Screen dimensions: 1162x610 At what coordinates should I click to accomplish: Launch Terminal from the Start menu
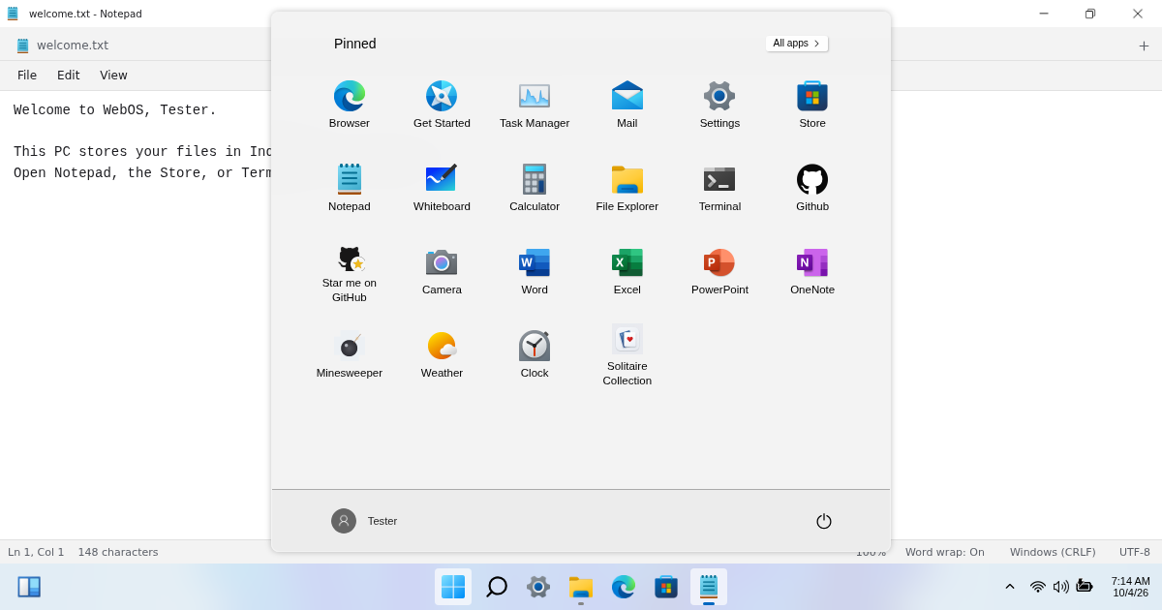point(719,188)
